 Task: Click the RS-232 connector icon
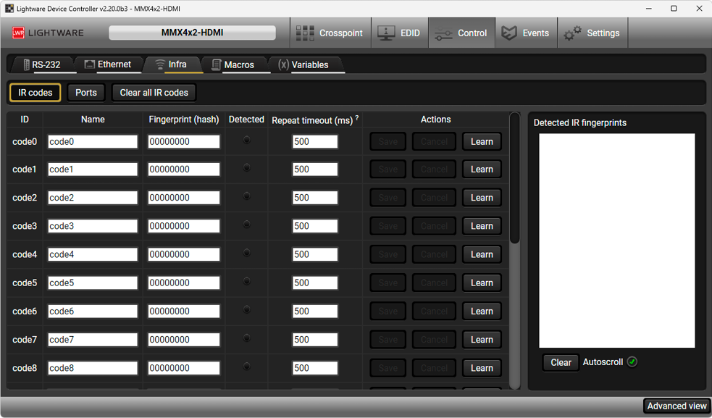(27, 65)
